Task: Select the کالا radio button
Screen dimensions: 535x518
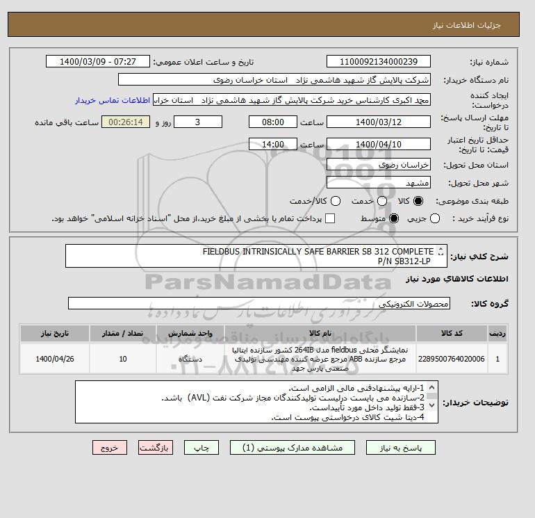Action: (x=418, y=201)
